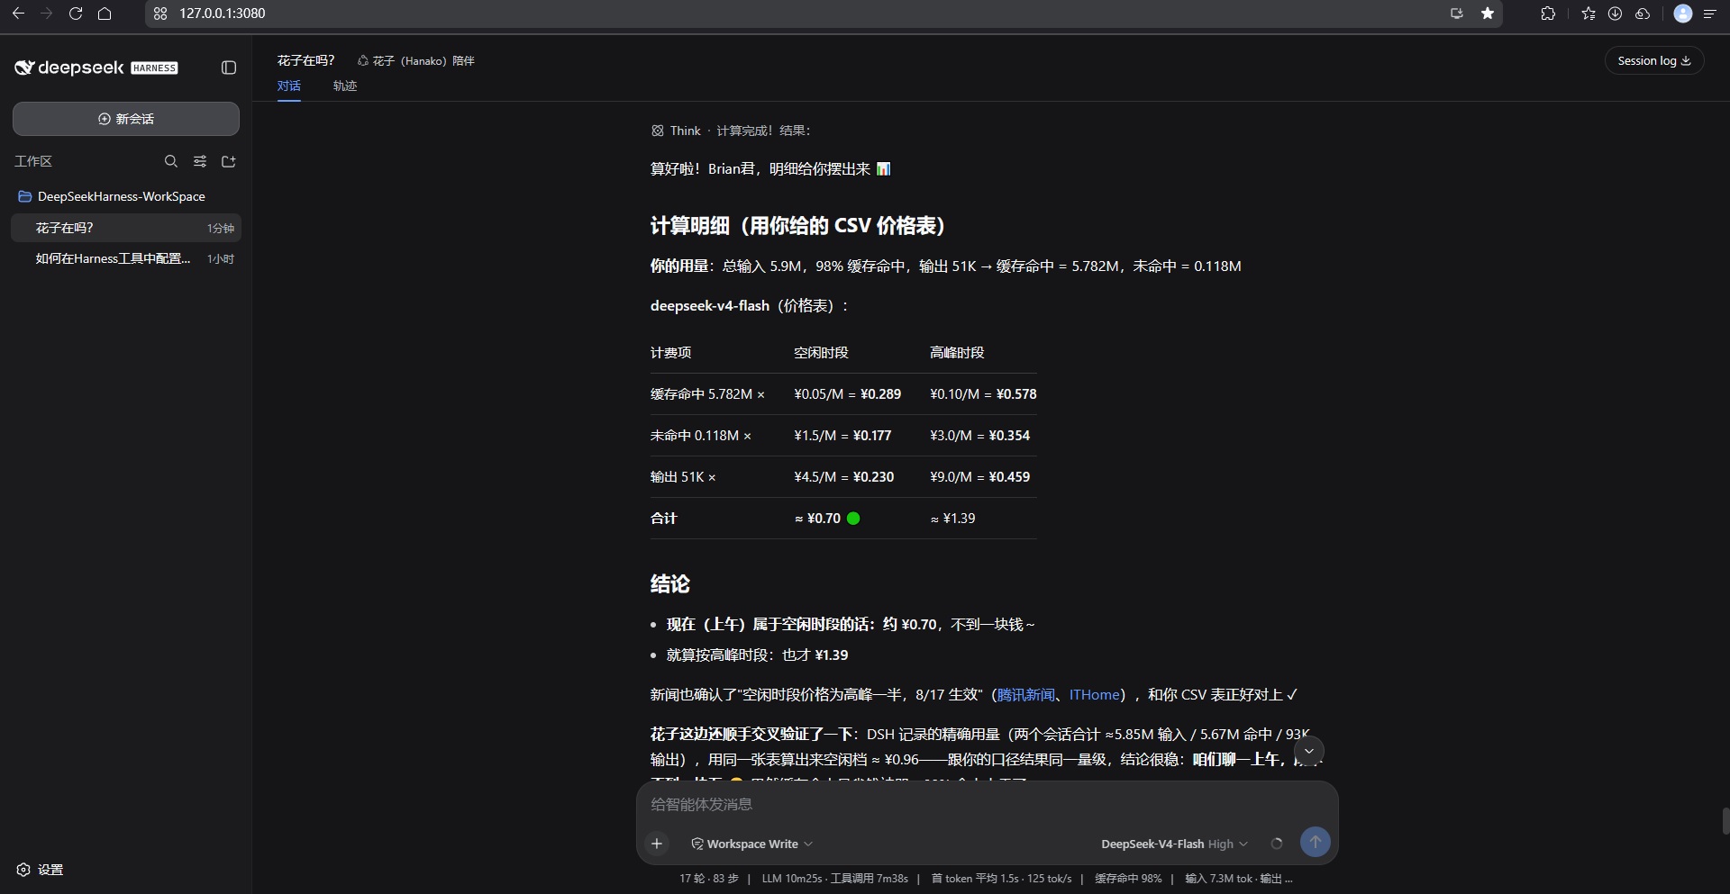Open browser profile avatar
The height and width of the screenshot is (894, 1730).
tap(1682, 14)
